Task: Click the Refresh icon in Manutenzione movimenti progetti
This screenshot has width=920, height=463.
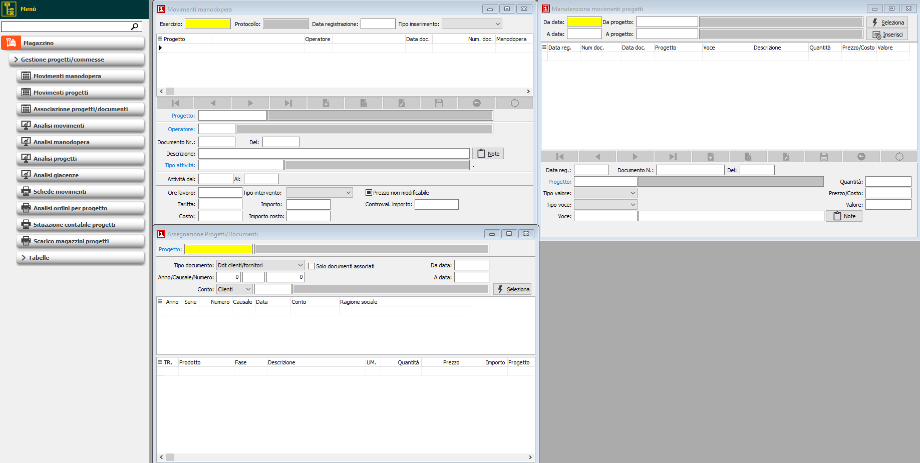Action: (x=899, y=156)
